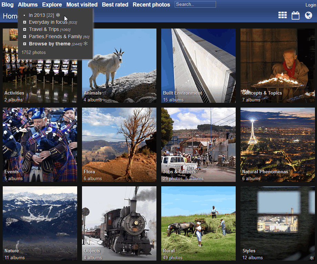The image size is (317, 264).
Task: Click the Login link
Action: (x=310, y=5)
